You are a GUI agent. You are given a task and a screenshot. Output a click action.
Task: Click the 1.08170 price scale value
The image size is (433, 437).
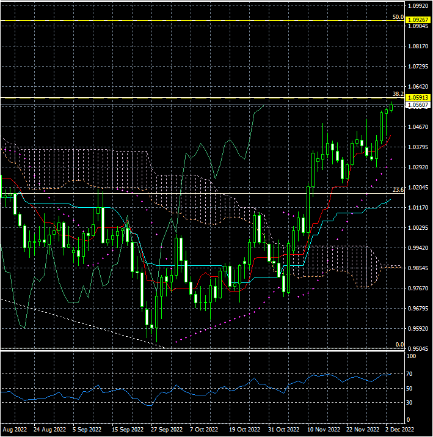pyautogui.click(x=418, y=46)
